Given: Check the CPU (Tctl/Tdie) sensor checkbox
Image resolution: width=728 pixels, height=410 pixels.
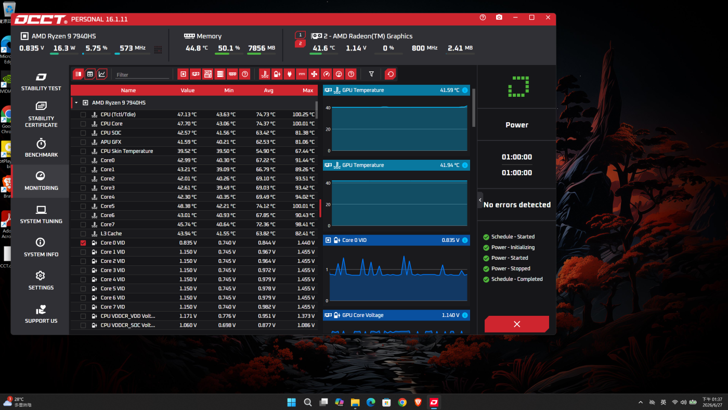Looking at the screenshot, I should (x=83, y=114).
